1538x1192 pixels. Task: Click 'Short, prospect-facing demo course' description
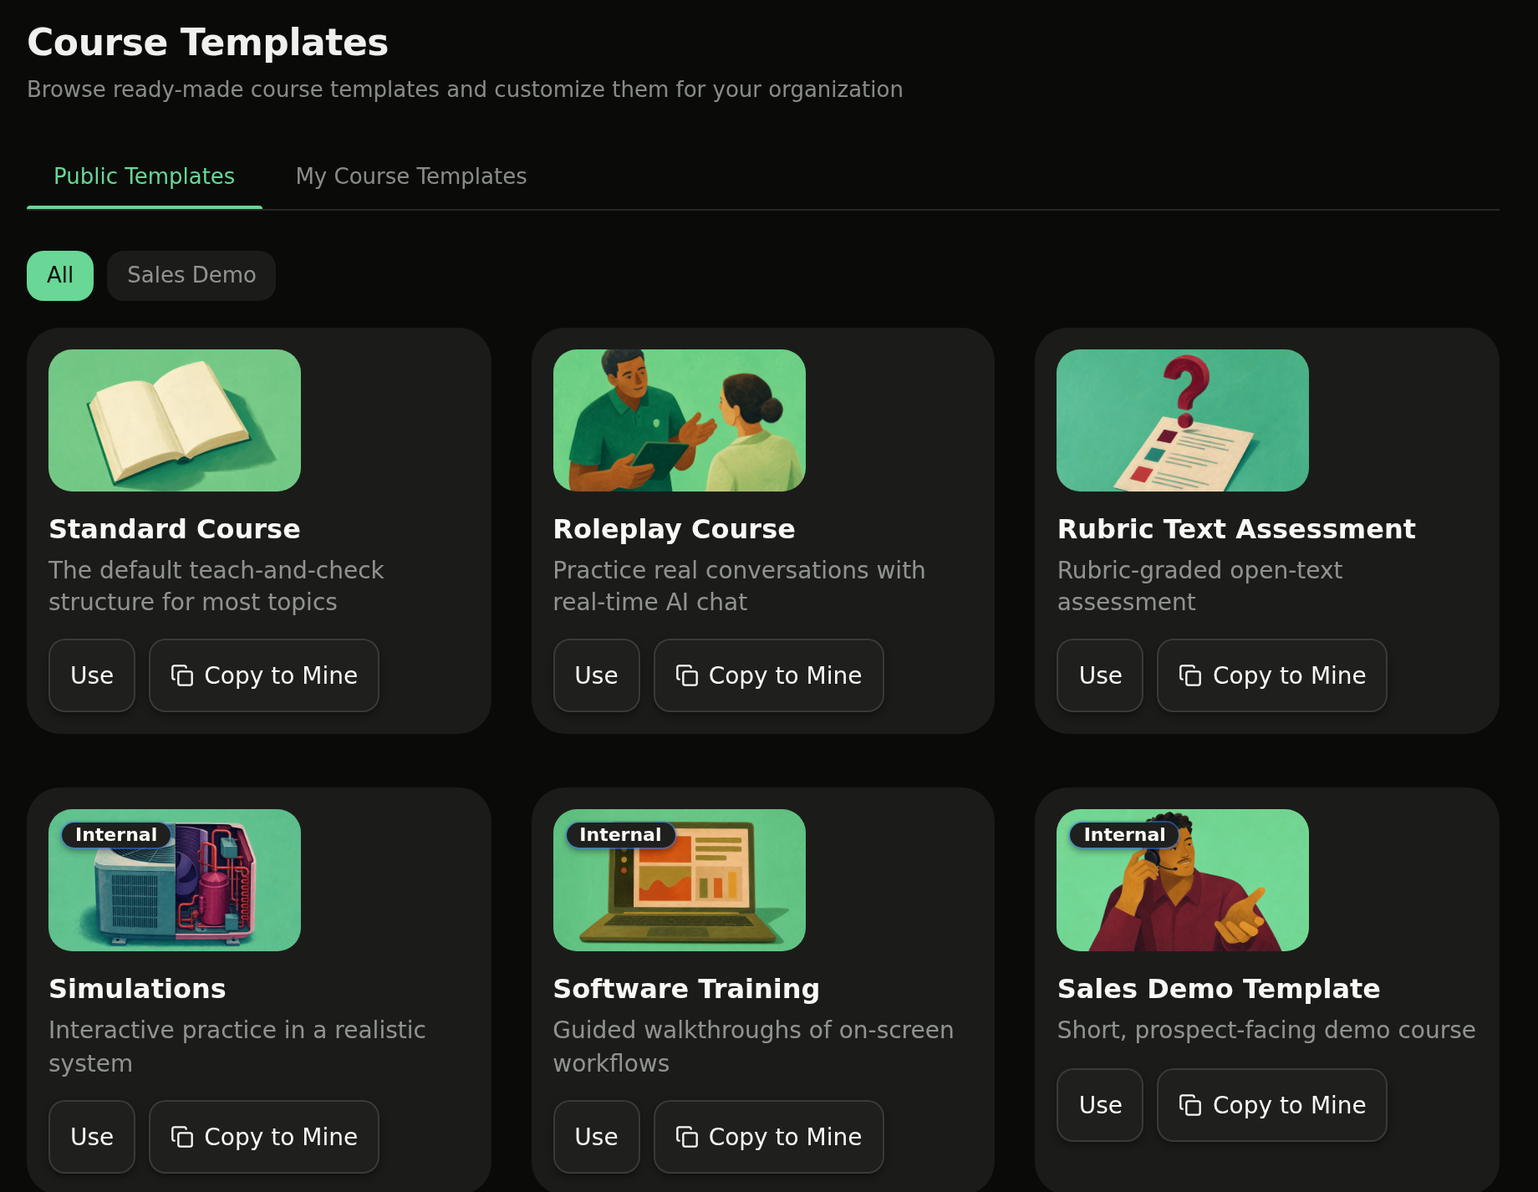(1266, 1030)
